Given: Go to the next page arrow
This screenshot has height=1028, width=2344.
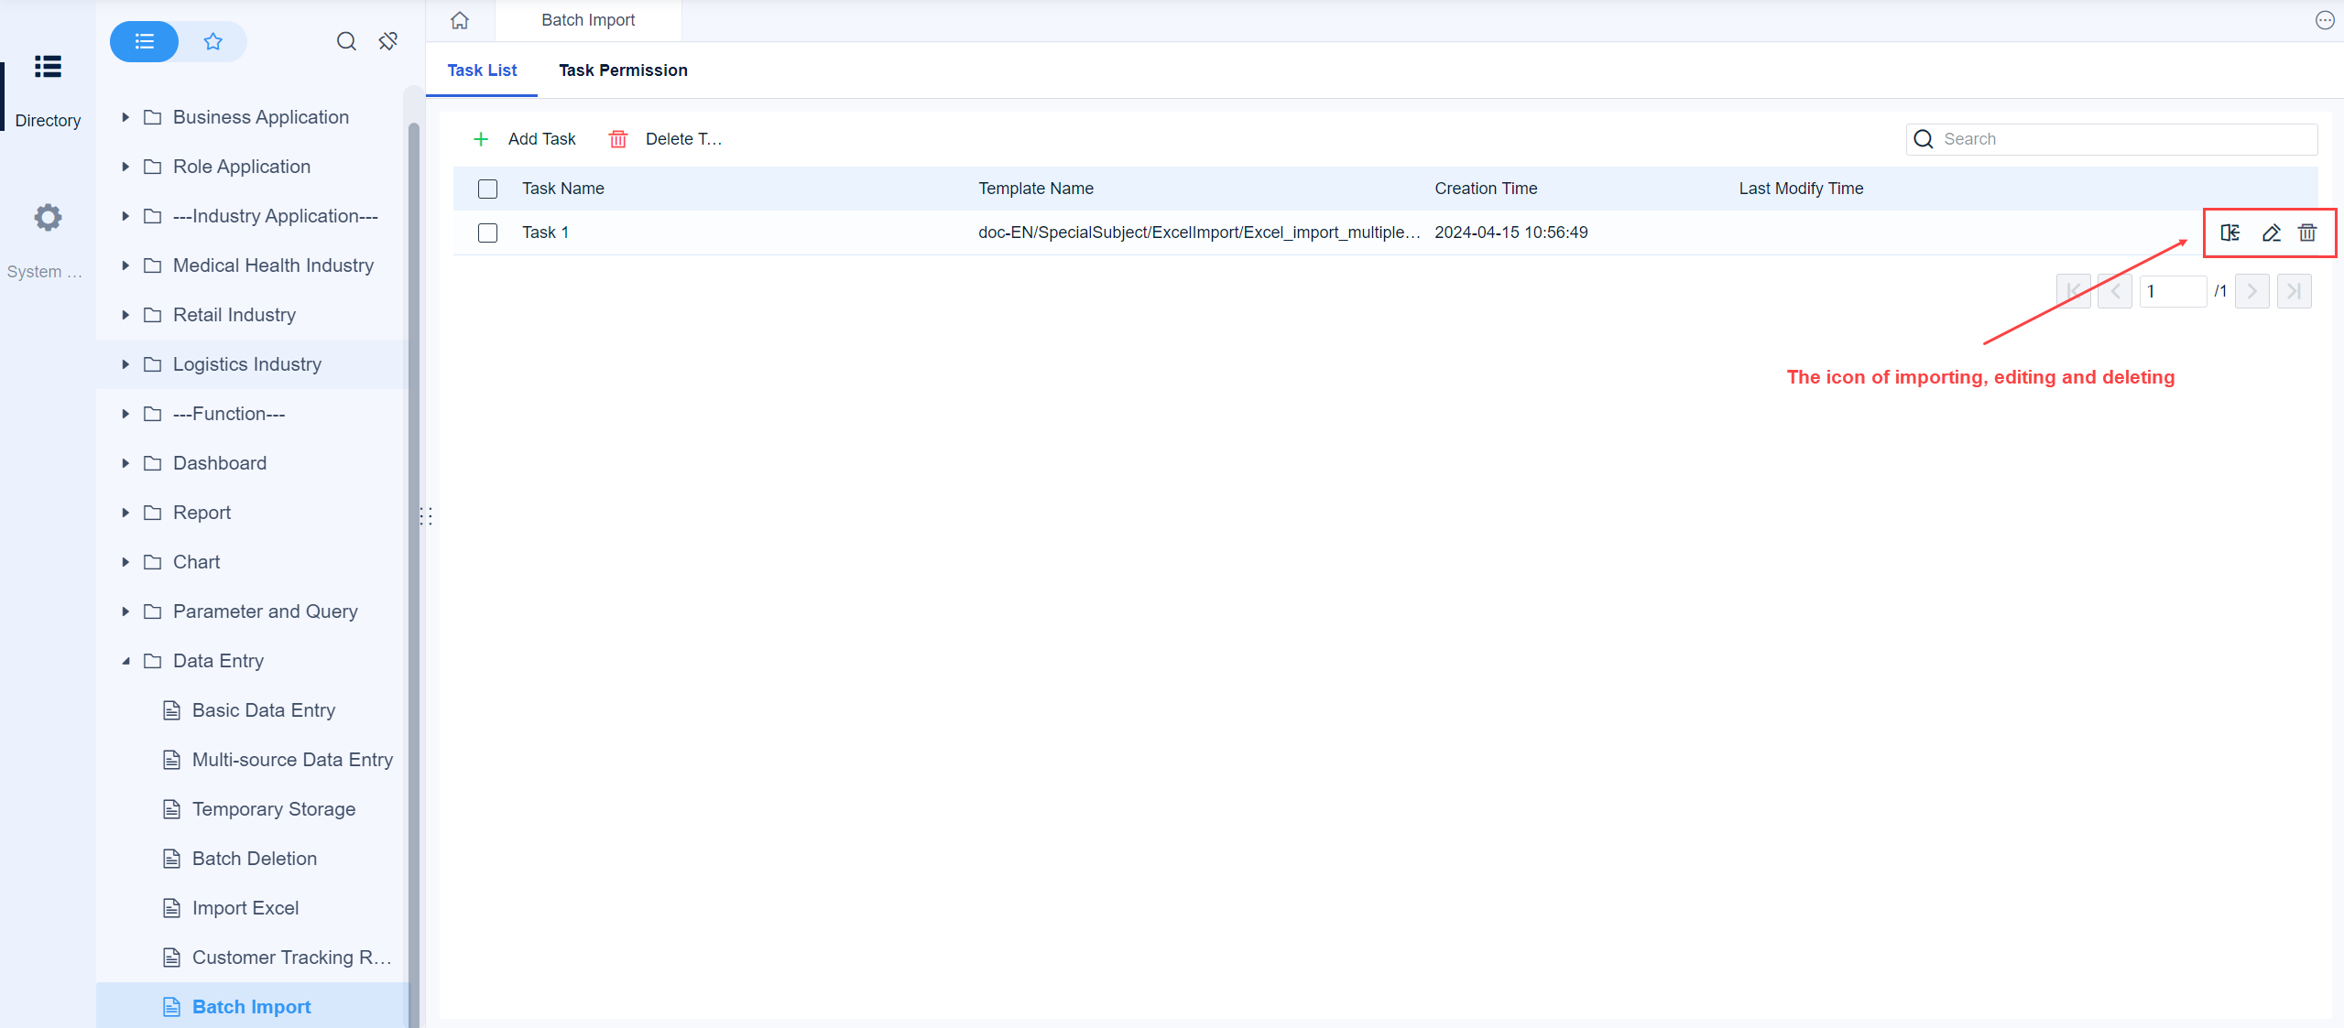Looking at the screenshot, I should pos(2252,291).
